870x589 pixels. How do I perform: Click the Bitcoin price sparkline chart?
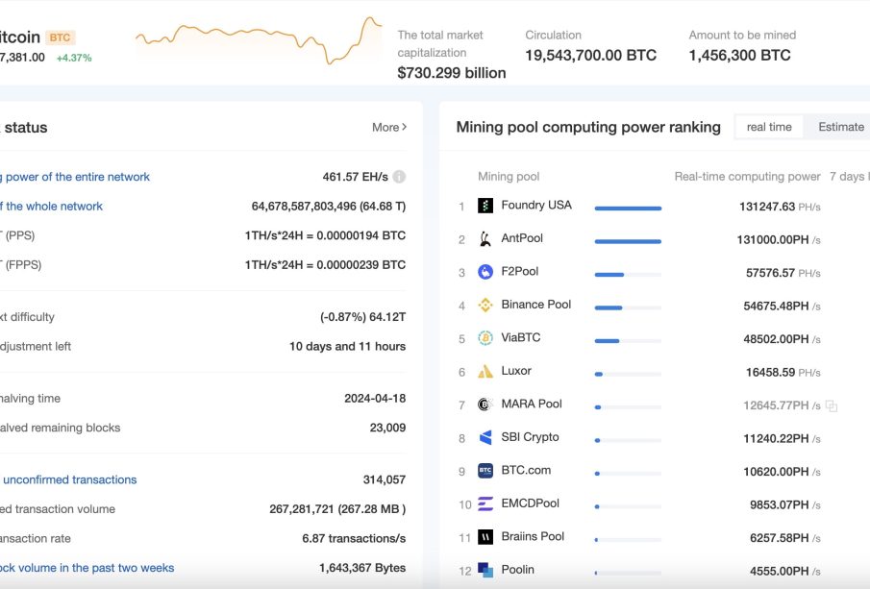coord(258,40)
